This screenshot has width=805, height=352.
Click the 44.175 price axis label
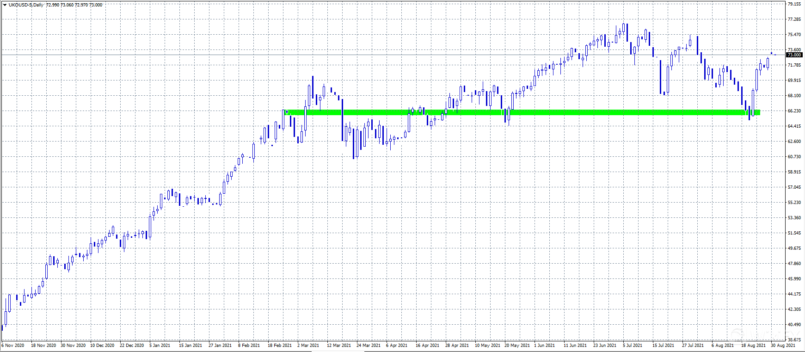(794, 294)
